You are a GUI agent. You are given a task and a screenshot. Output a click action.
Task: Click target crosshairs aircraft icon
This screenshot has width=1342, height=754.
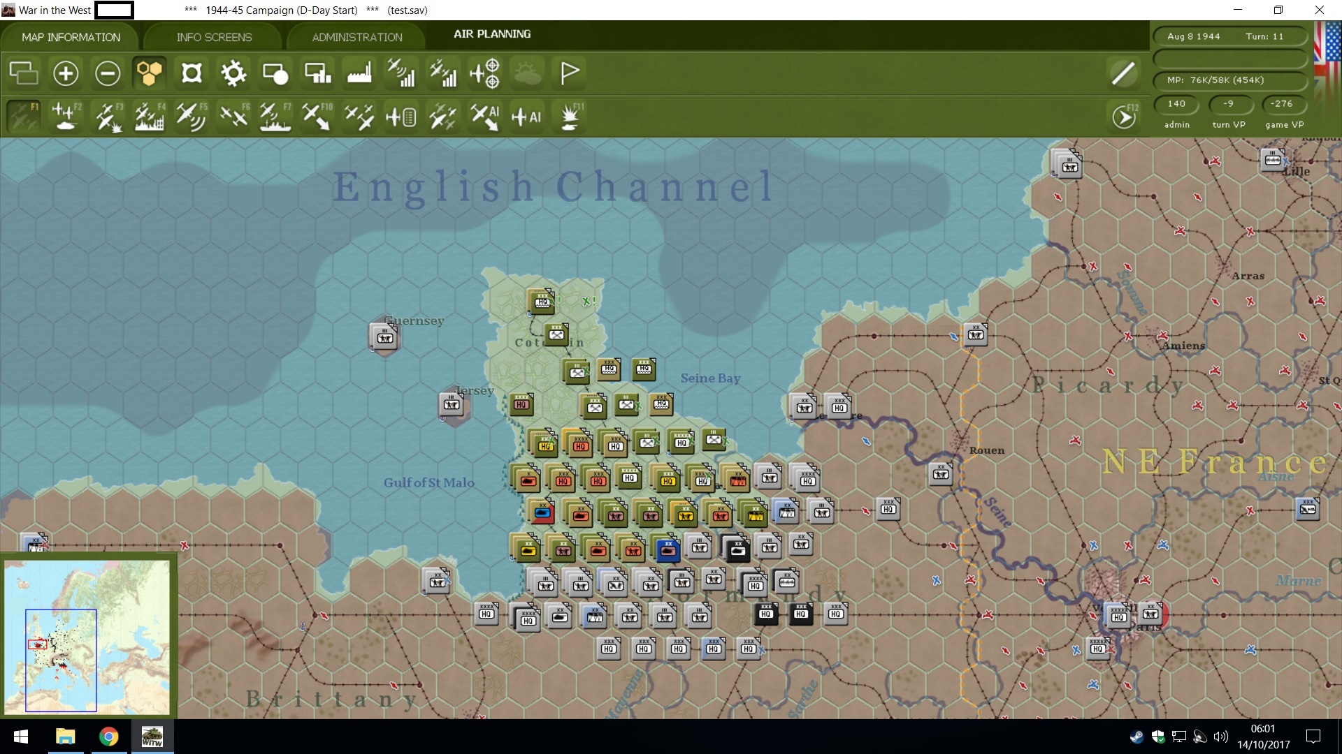[485, 73]
